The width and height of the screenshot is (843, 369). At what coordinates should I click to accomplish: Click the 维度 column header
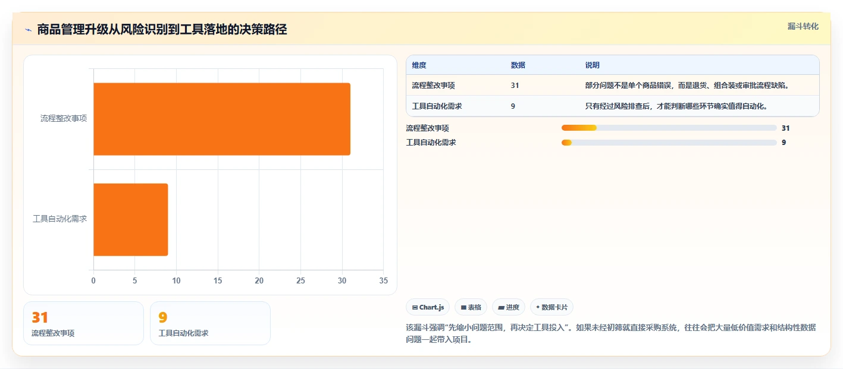coord(419,65)
